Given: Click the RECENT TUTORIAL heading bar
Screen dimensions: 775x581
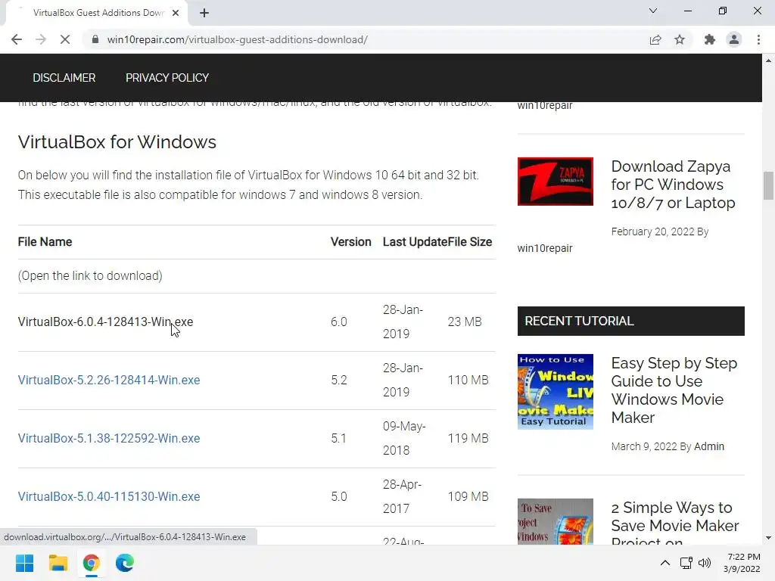Looking at the screenshot, I should [x=630, y=321].
